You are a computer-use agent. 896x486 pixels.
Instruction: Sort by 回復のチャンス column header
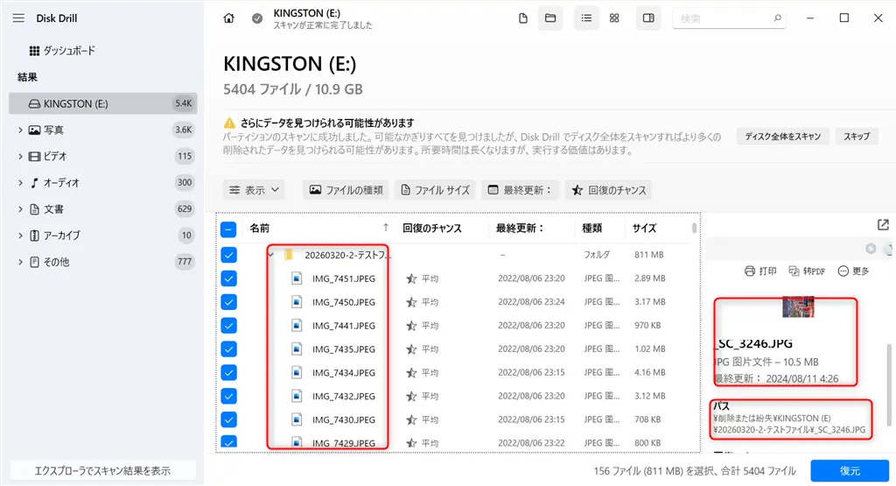432,229
